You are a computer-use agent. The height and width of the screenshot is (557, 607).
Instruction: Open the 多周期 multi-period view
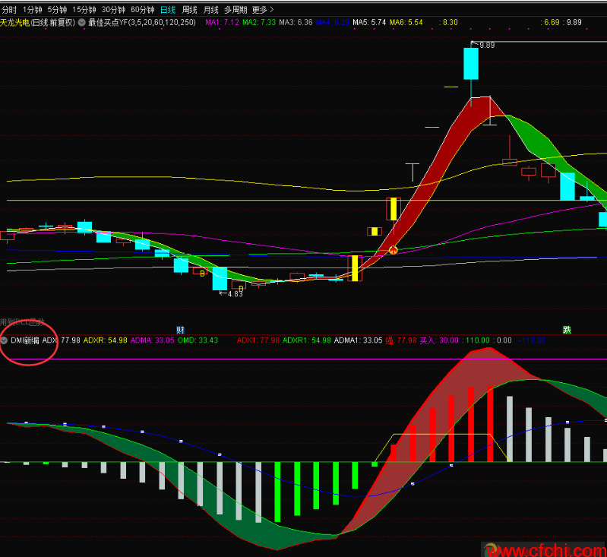236,10
